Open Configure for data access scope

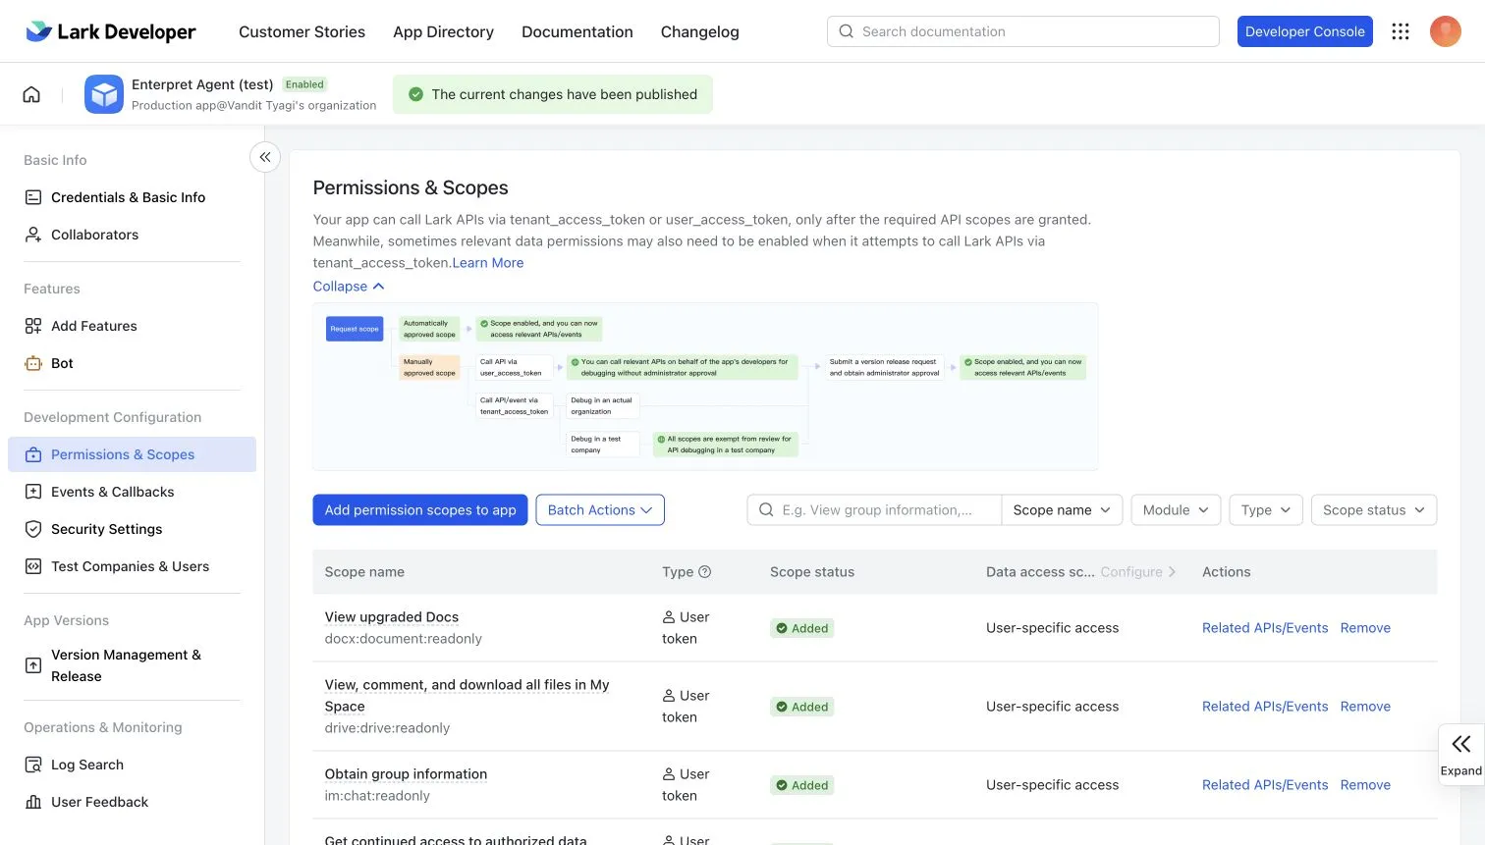point(1137,572)
